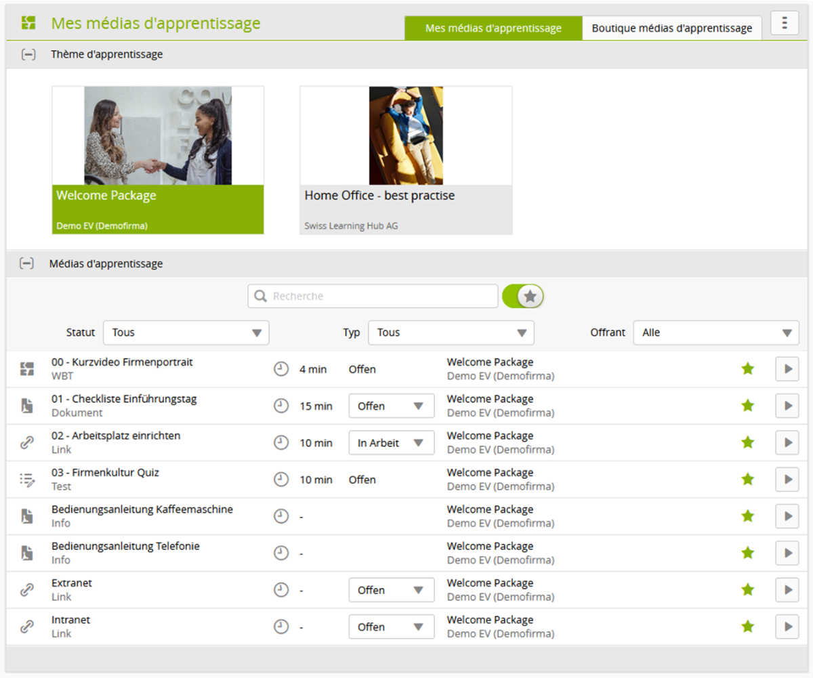This screenshot has width=813, height=678.
Task: Click the clock icon in the Extranet row
Action: pyautogui.click(x=280, y=590)
